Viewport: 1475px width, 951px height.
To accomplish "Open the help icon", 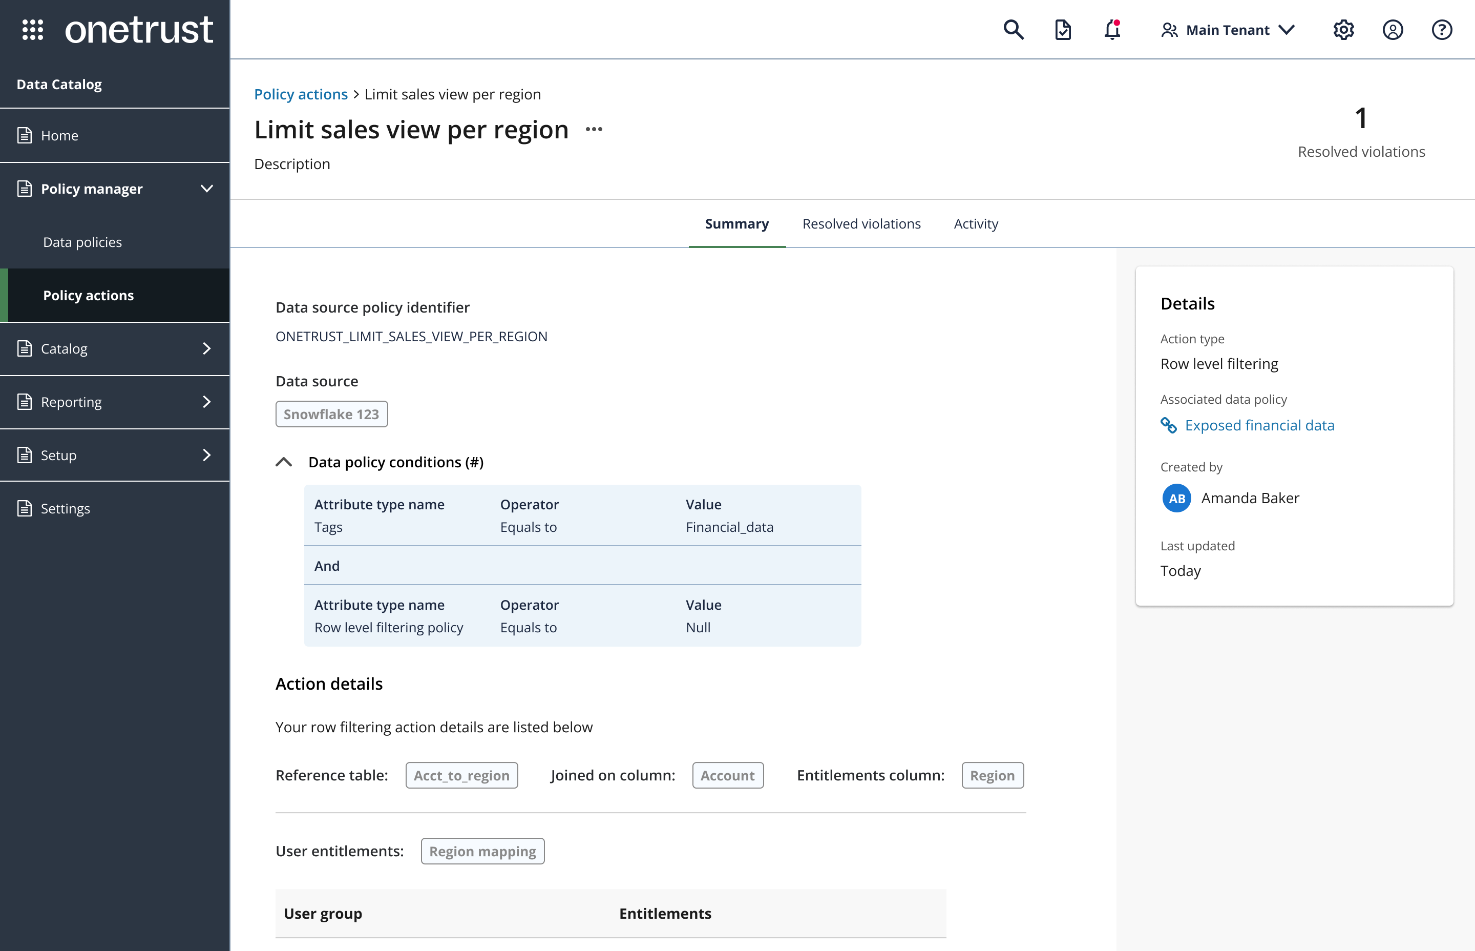I will [1442, 29].
